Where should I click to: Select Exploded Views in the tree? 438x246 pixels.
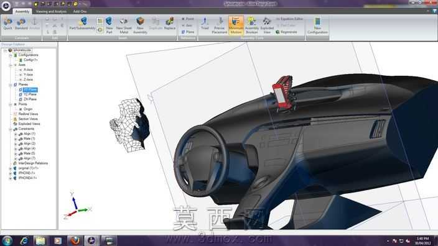tap(29, 124)
